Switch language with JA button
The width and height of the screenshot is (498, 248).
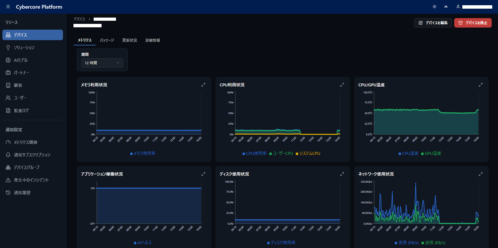tap(446, 7)
